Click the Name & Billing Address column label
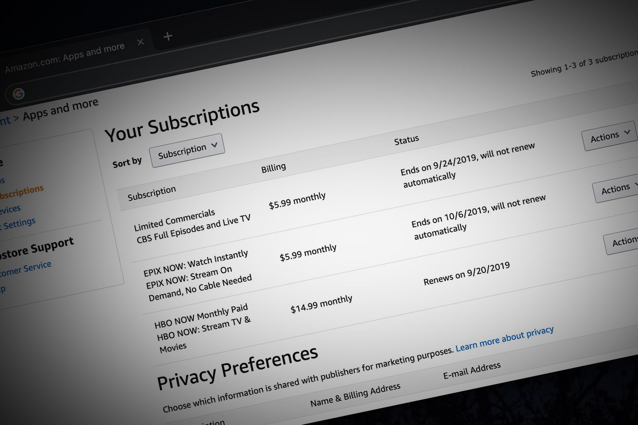The width and height of the screenshot is (638, 425). (x=355, y=395)
